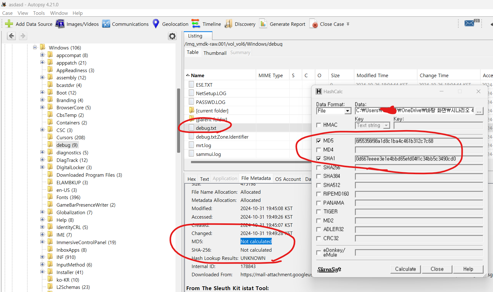Switch to the Thumbnail tab
Viewport: 493px width, 292px height.
coord(215,53)
